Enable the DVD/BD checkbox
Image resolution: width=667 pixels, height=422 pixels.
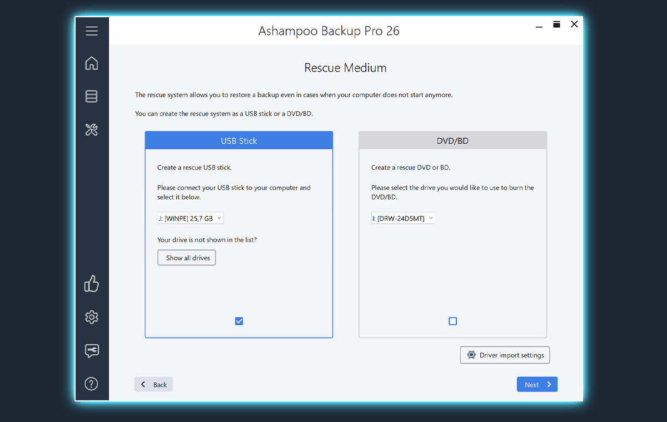pyautogui.click(x=452, y=321)
